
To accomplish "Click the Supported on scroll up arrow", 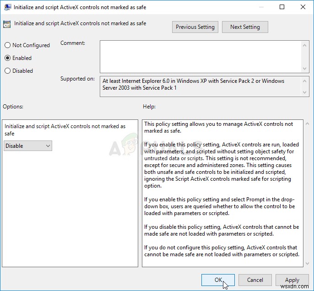I will pos(304,81).
